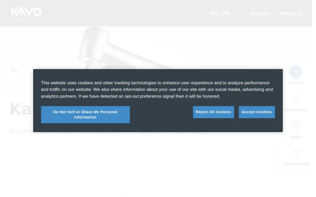
Task: Click the News sidebar icon
Action: [x=296, y=126]
